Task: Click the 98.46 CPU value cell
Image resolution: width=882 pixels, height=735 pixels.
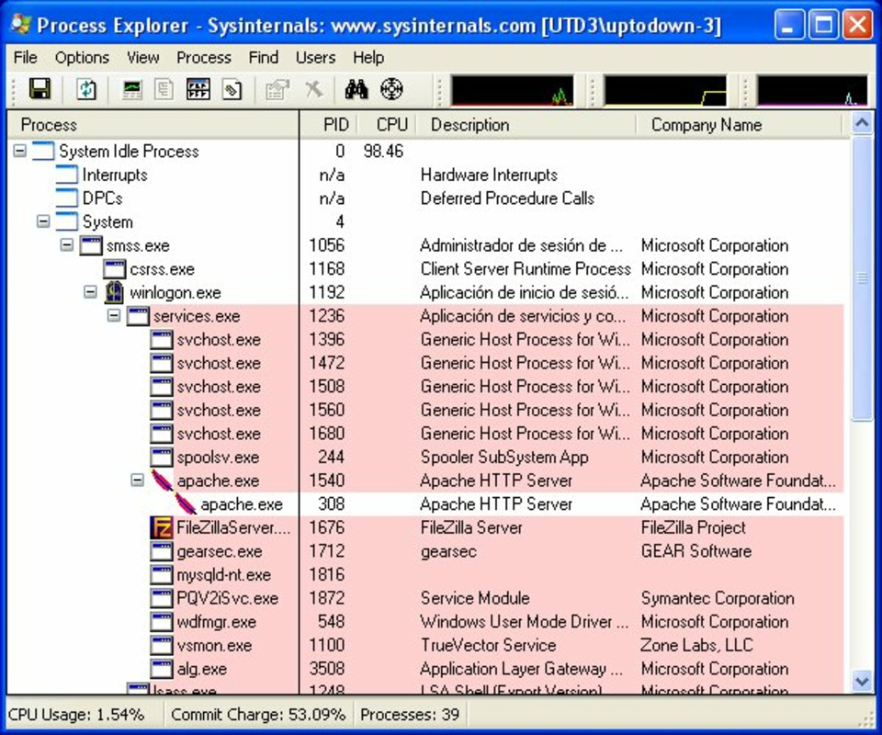Action: [383, 152]
